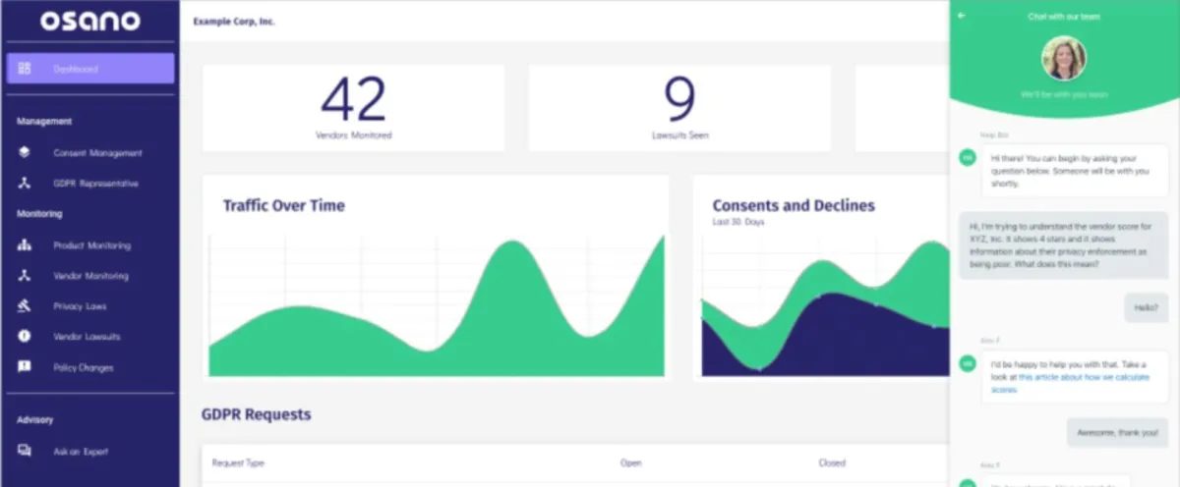
Task: Click the Request Type column header
Action: (238, 462)
